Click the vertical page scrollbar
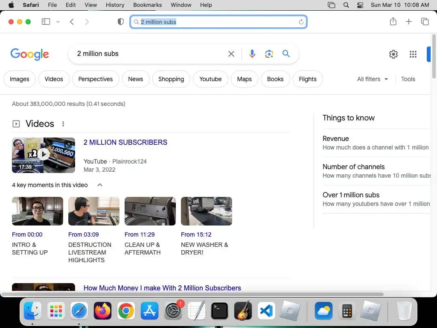The image size is (437, 328). pos(434,56)
